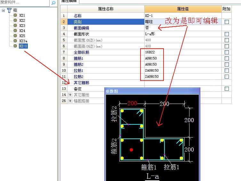This screenshot has width=241, height=181.
Task: Switch to the 属性编辑 tab
Action: pos(69,1)
